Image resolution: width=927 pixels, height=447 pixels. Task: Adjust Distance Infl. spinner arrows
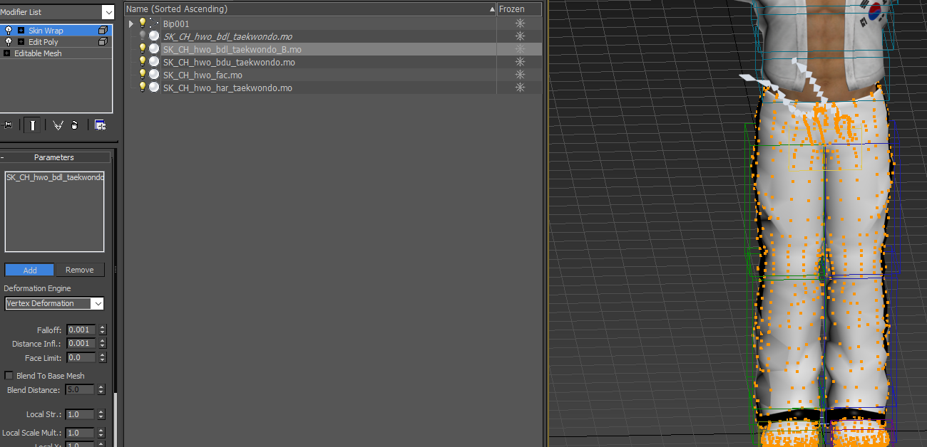[x=103, y=344]
